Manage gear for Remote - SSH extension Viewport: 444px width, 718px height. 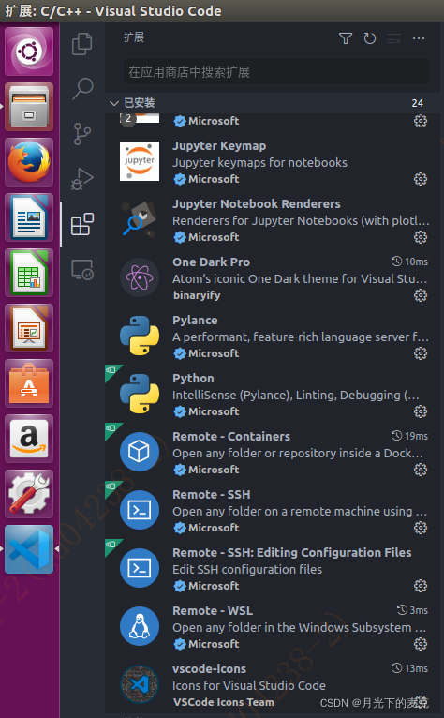[x=421, y=528]
